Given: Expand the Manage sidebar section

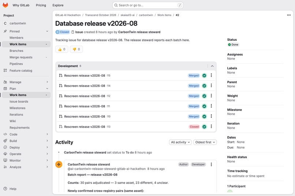Looking at the screenshot, I should [47, 82].
